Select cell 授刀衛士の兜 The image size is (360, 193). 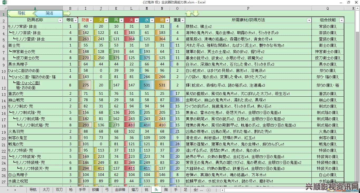35,58
